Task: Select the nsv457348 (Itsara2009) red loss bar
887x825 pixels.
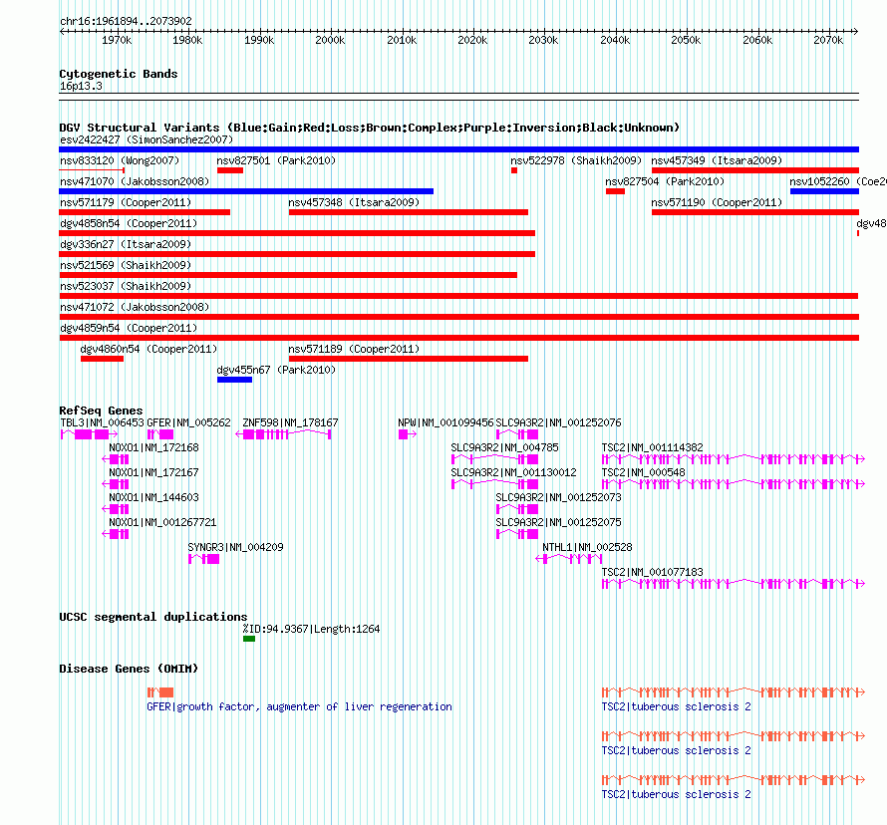Action: tap(409, 212)
